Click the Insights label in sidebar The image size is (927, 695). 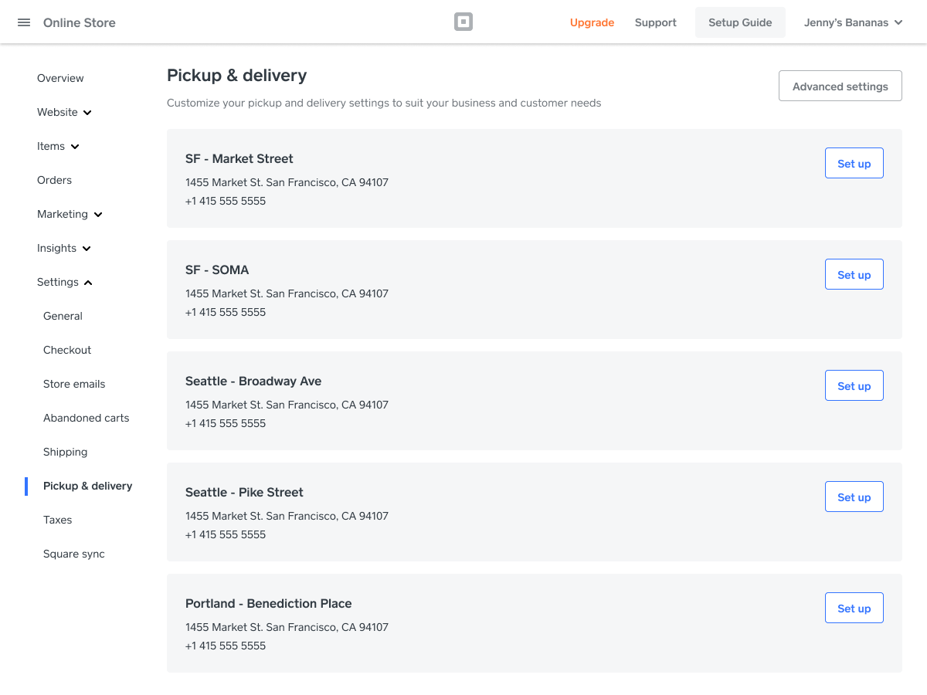[x=56, y=248]
